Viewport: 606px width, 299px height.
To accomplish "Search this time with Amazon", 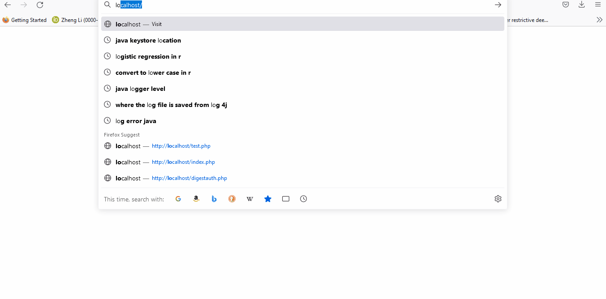I will (196, 199).
